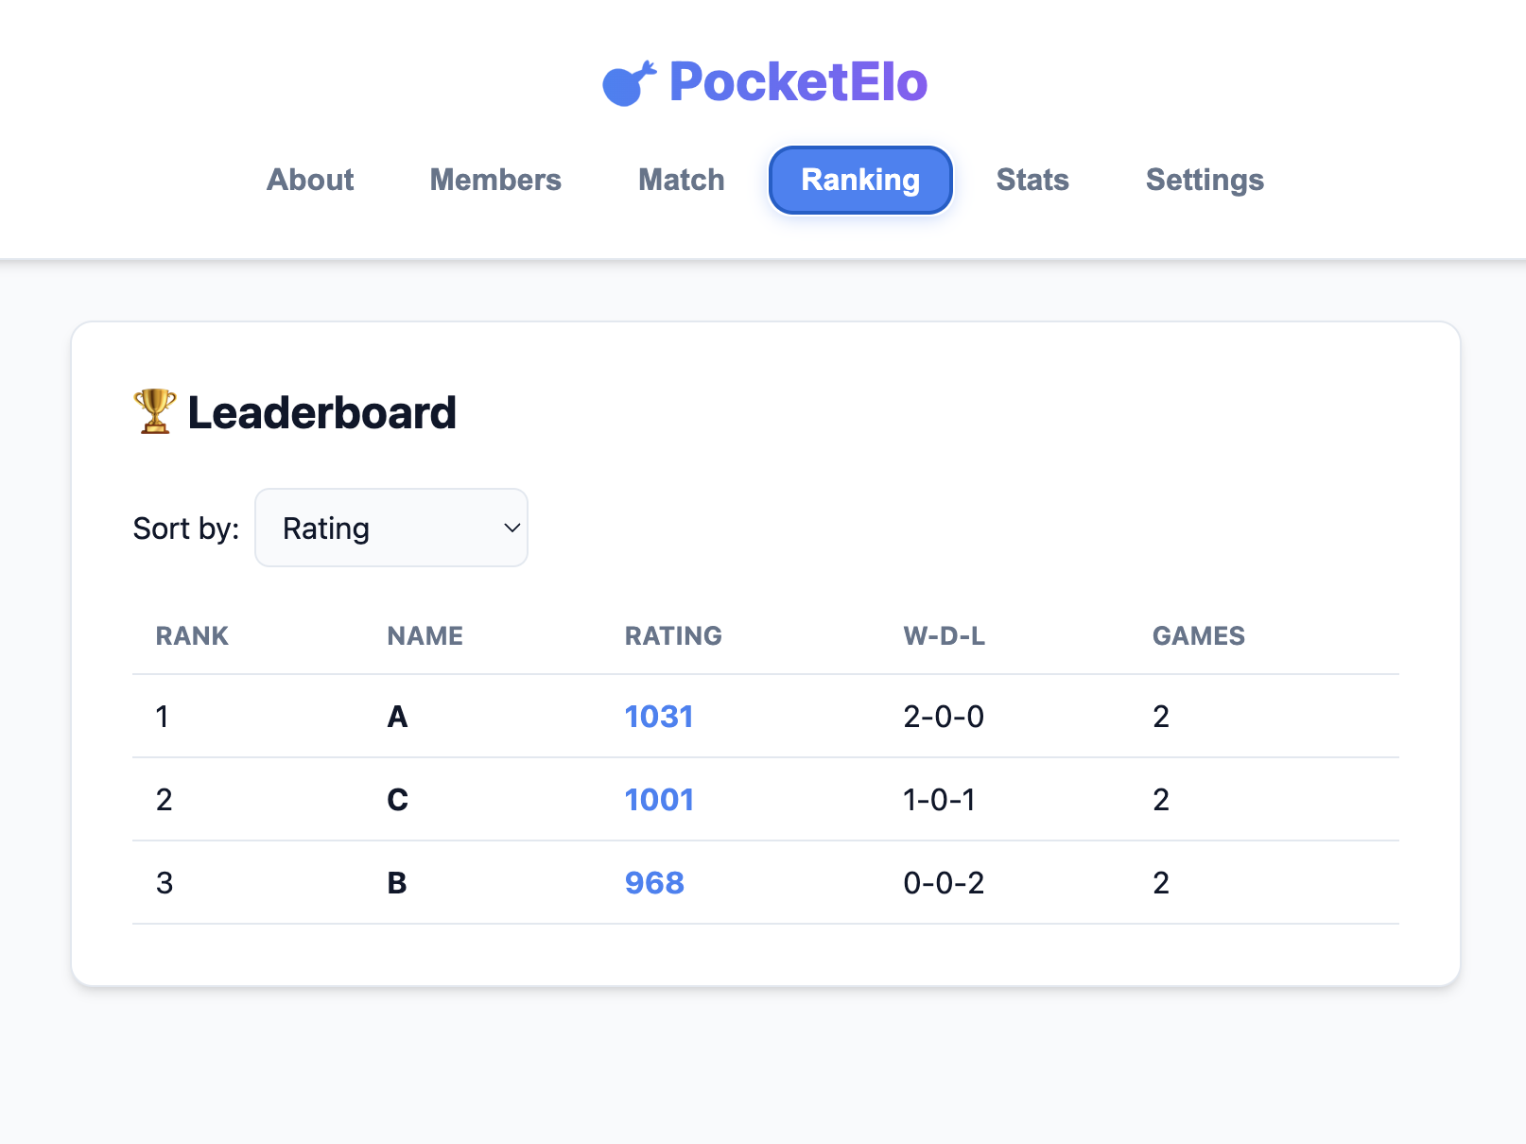The image size is (1526, 1144).
Task: Click rating 1001 for player C
Action: [x=659, y=800]
